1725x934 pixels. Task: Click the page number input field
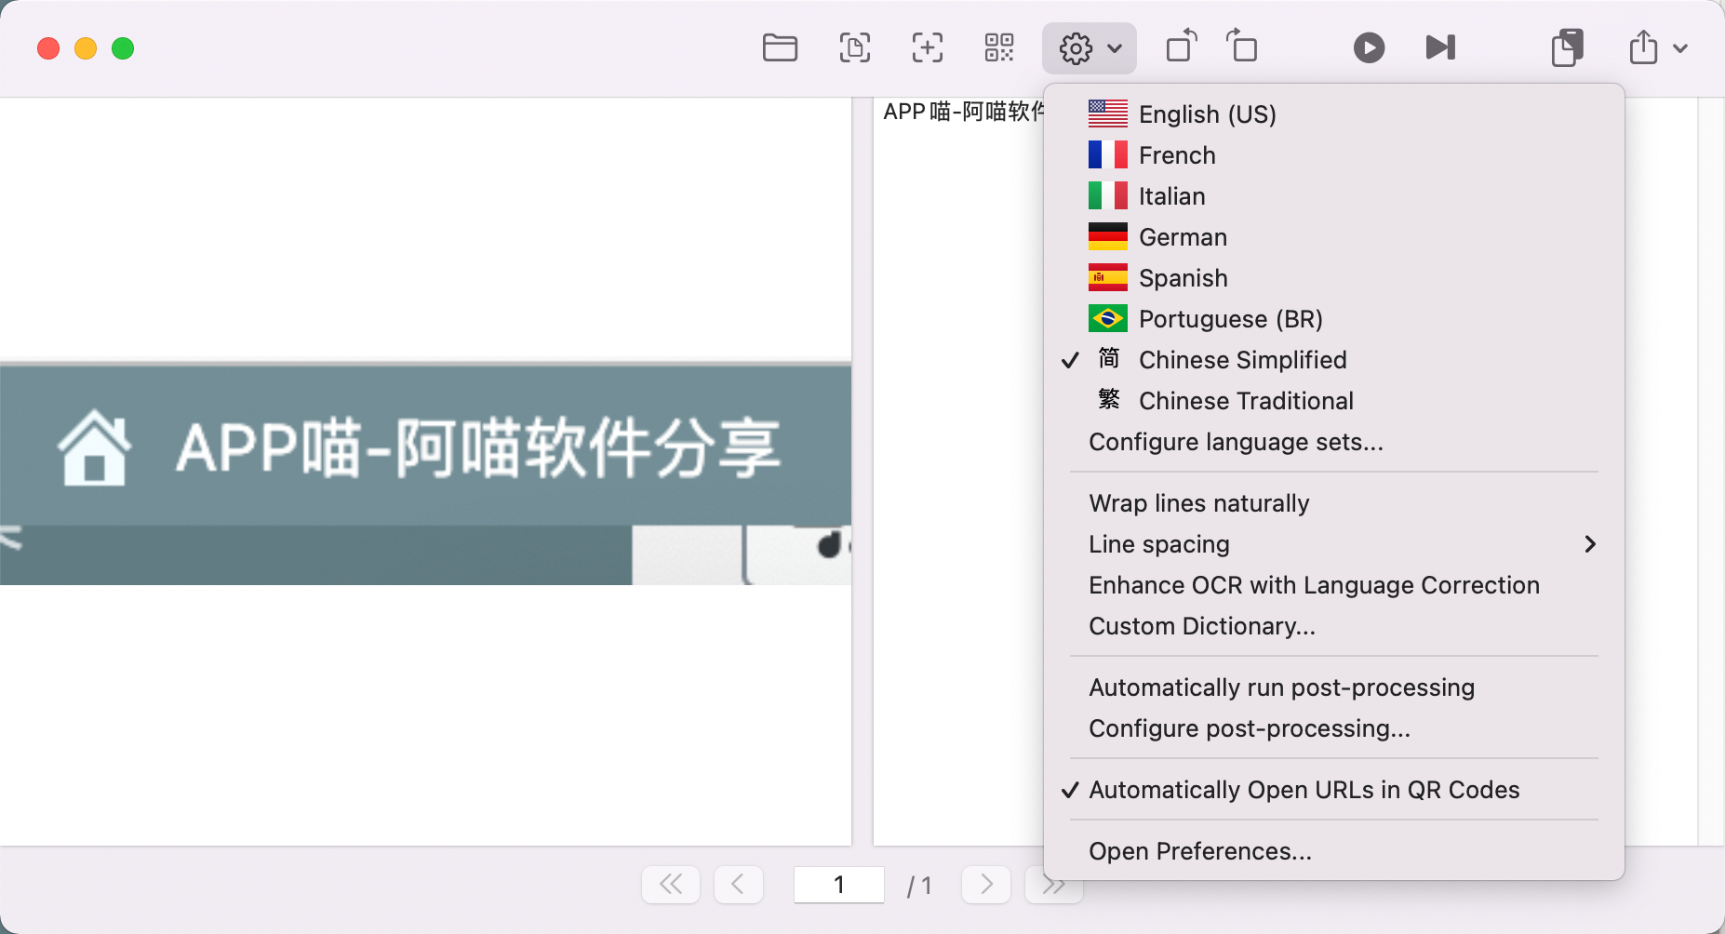point(839,884)
